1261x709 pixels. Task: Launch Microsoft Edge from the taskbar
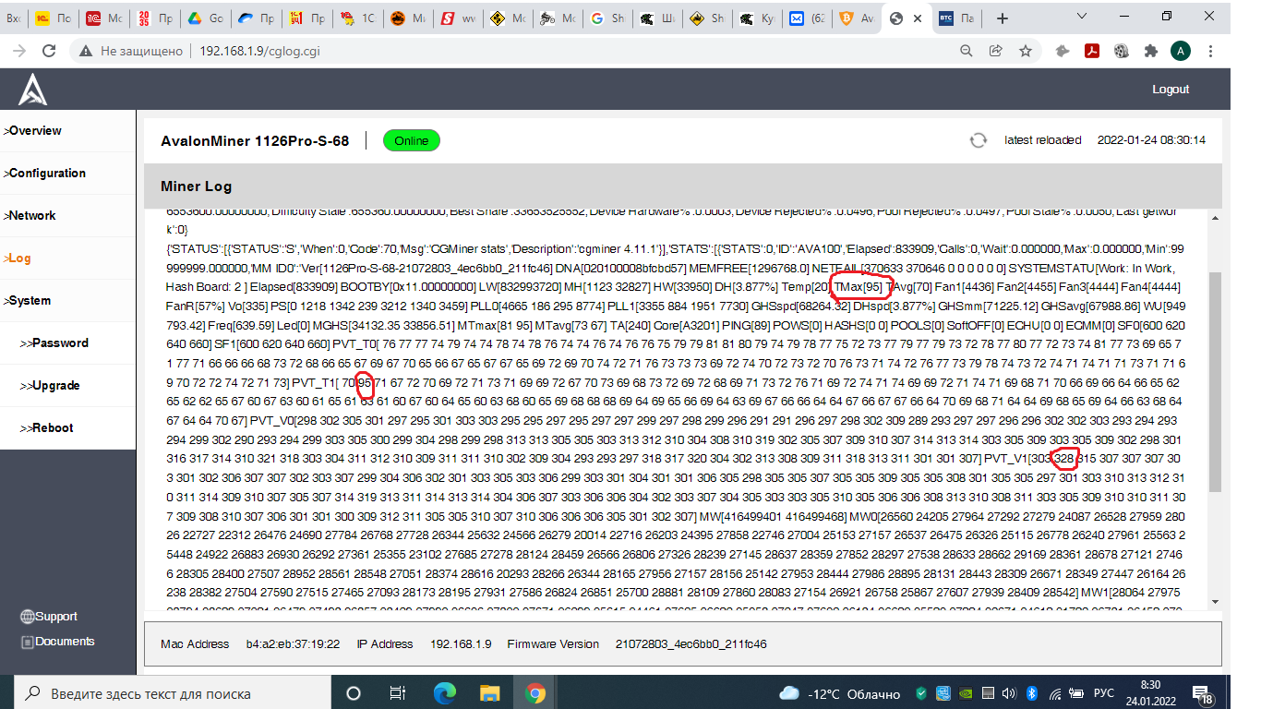[445, 693]
